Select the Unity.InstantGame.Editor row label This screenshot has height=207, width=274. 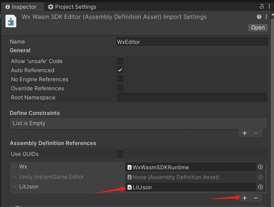[51, 177]
